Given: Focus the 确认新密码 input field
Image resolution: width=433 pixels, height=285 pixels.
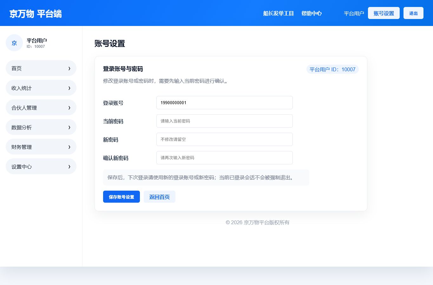Looking at the screenshot, I should (225, 158).
